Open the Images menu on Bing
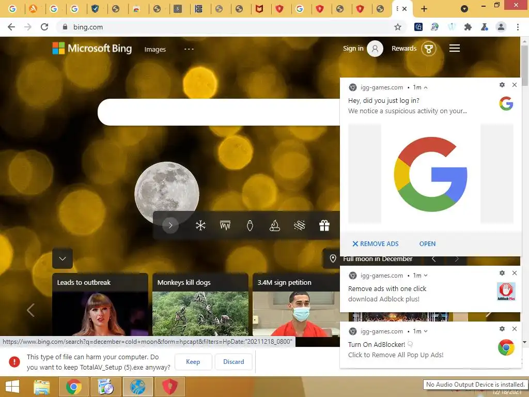529x397 pixels. point(155,49)
